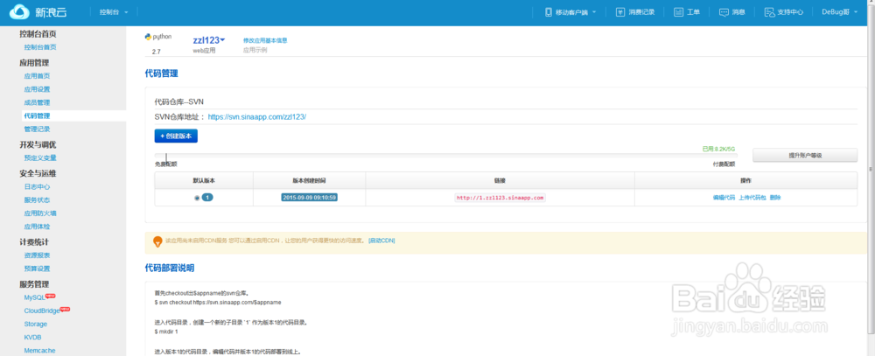The width and height of the screenshot is (875, 356).
Task: Click the 启动CDN link
Action: 381,241
